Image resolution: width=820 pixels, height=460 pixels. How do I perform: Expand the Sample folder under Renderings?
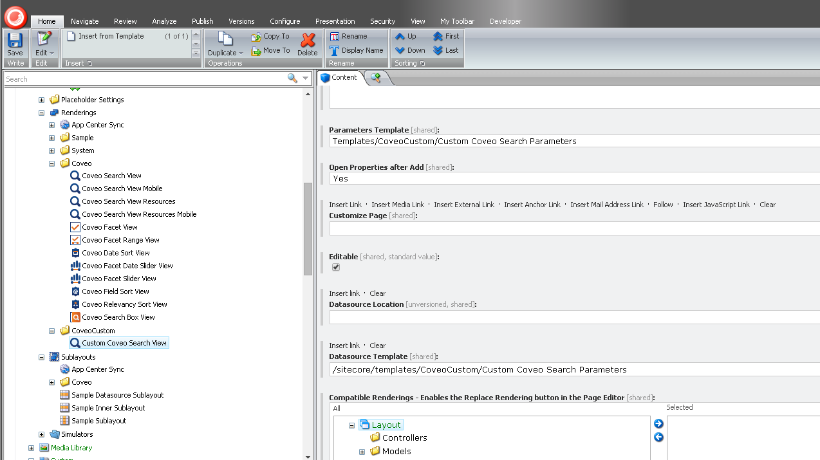(x=52, y=138)
